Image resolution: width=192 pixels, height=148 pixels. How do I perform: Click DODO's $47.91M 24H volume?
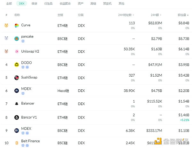pos(155,65)
